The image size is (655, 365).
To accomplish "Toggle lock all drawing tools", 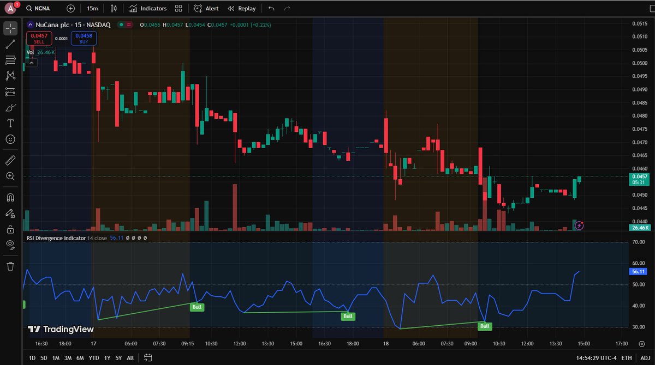I will click(x=10, y=229).
